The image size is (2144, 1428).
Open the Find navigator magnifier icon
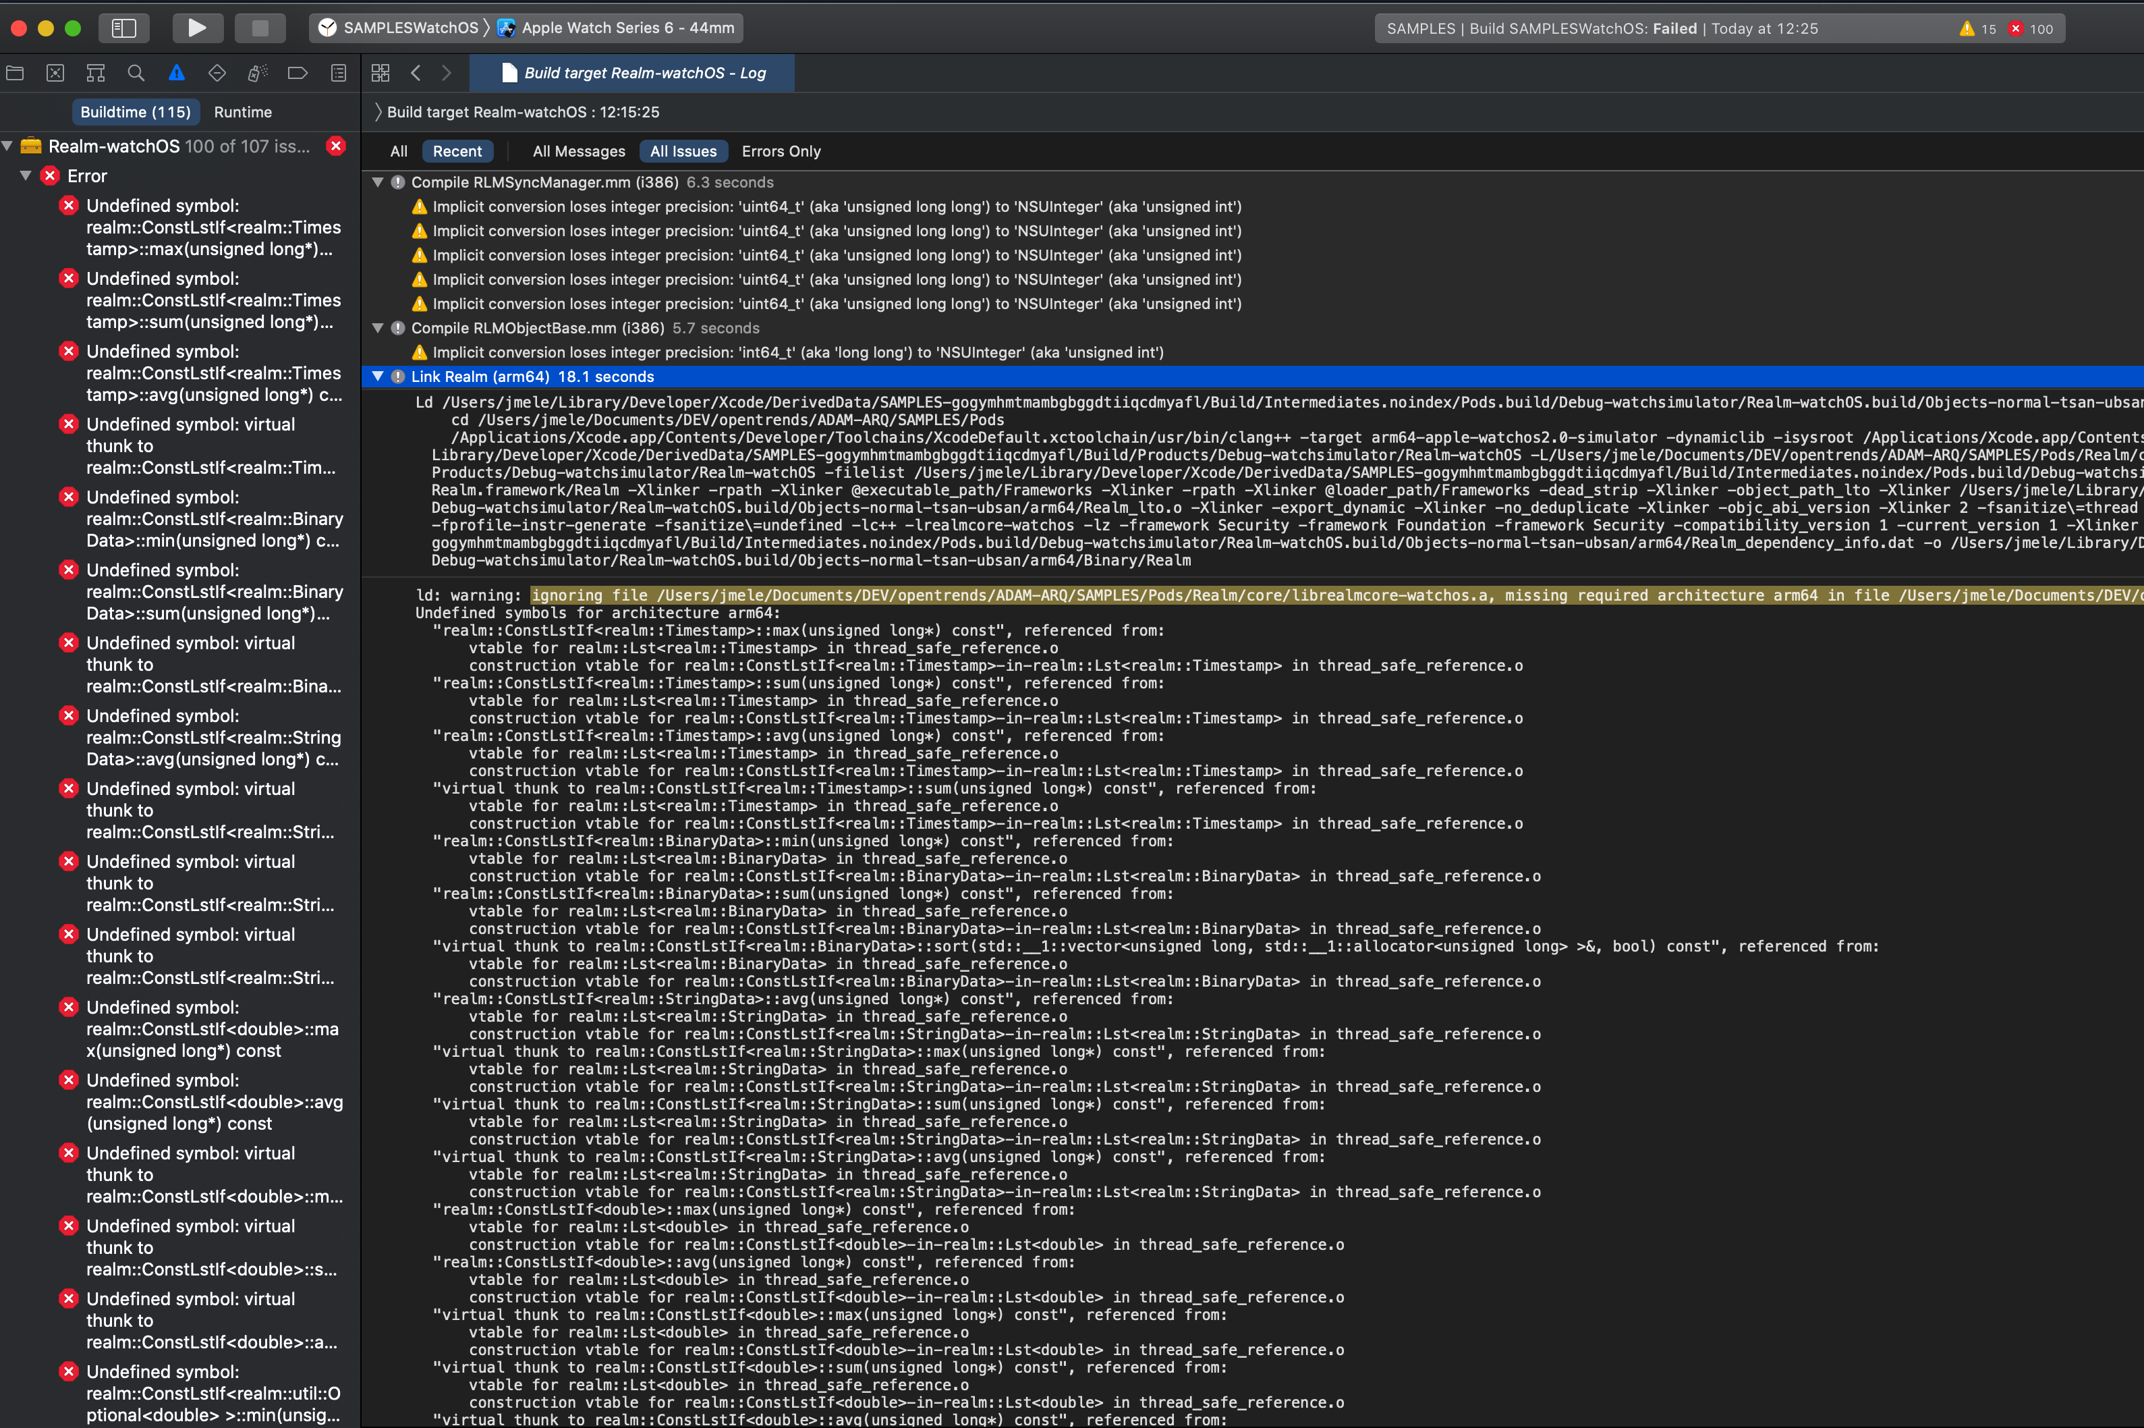click(x=136, y=74)
